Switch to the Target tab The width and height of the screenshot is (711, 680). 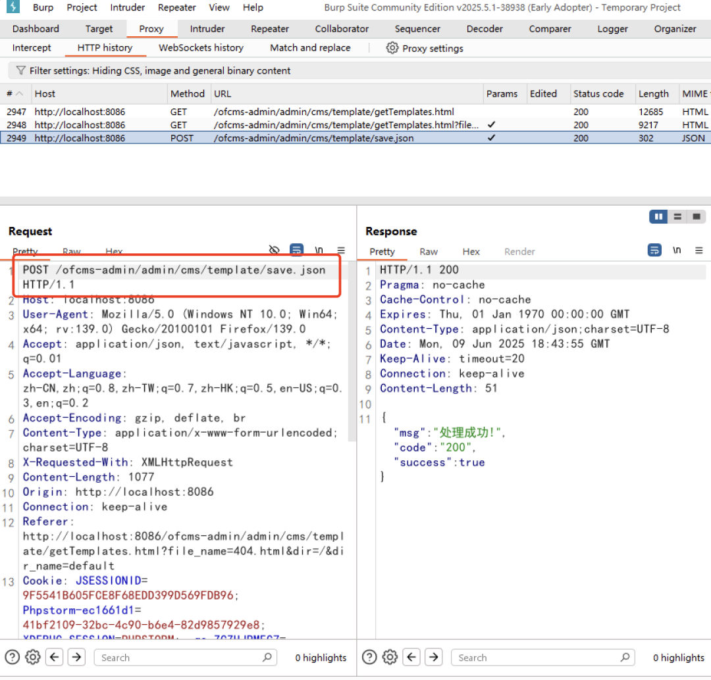click(99, 28)
